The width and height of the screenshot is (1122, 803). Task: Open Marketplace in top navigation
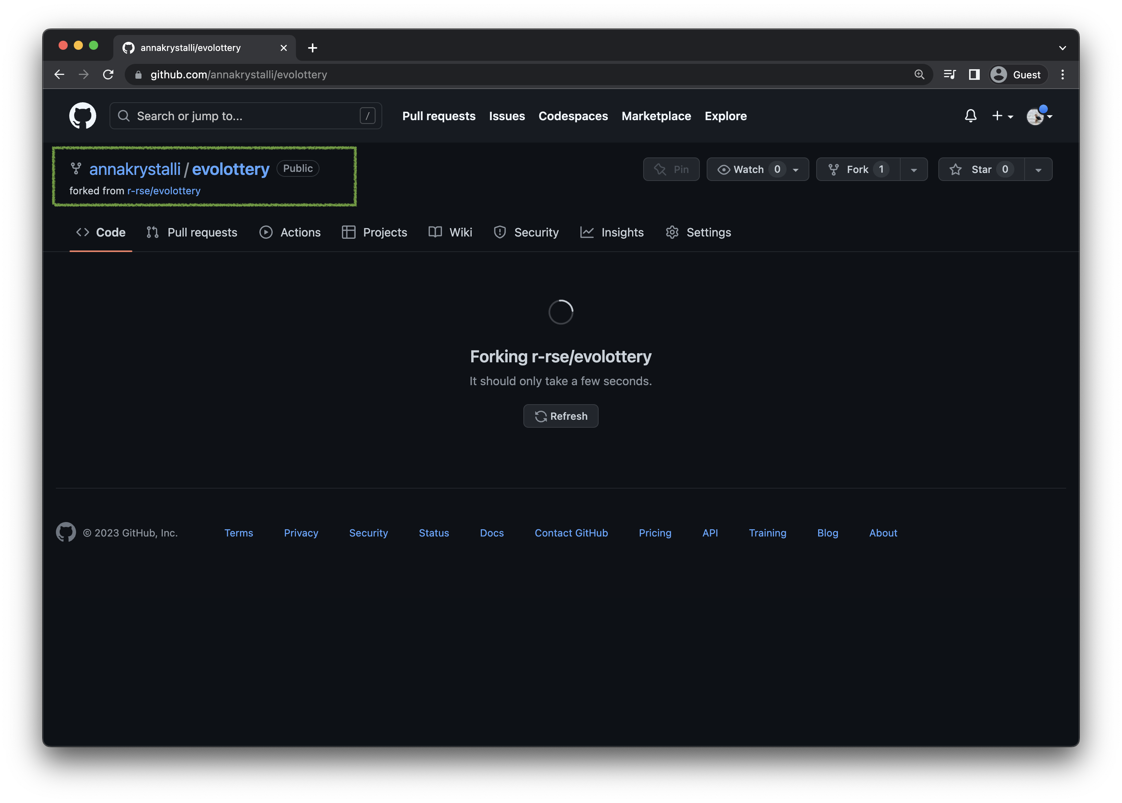pyautogui.click(x=656, y=116)
